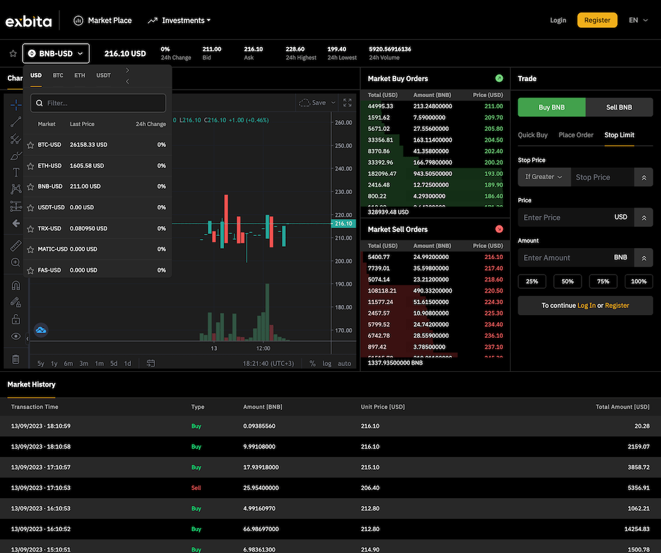This screenshot has width=661, height=553.
Task: Click the previous arrow in market tabs
Action: 127,81
